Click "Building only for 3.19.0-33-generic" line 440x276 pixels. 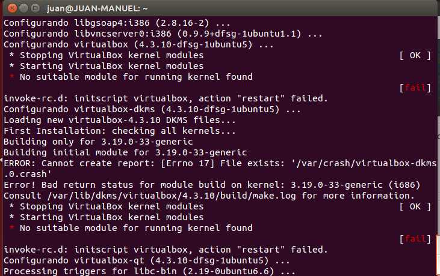pyautogui.click(x=99, y=142)
